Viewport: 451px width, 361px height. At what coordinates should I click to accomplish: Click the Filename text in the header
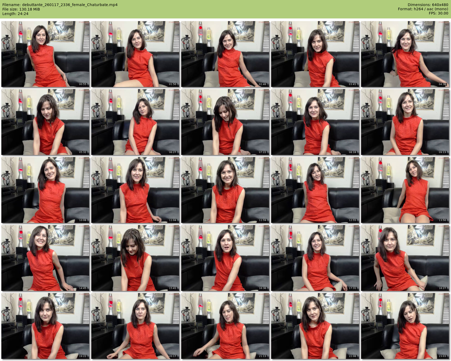coord(60,5)
